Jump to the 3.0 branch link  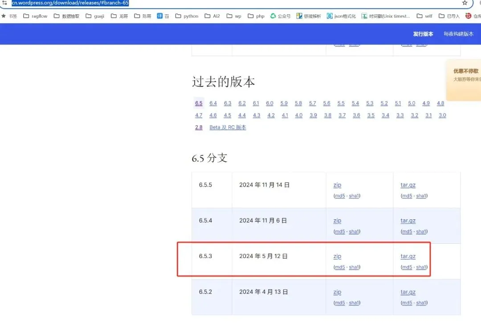442,115
